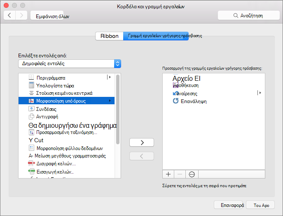The image size is (283, 216).
Task: Click the Περιγράμματα borders icon
Action: coord(31,77)
